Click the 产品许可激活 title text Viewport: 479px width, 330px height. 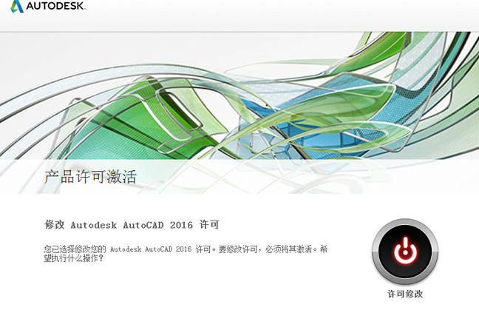[x=90, y=177]
